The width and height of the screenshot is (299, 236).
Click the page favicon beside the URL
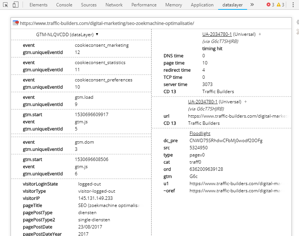[x=16, y=23]
